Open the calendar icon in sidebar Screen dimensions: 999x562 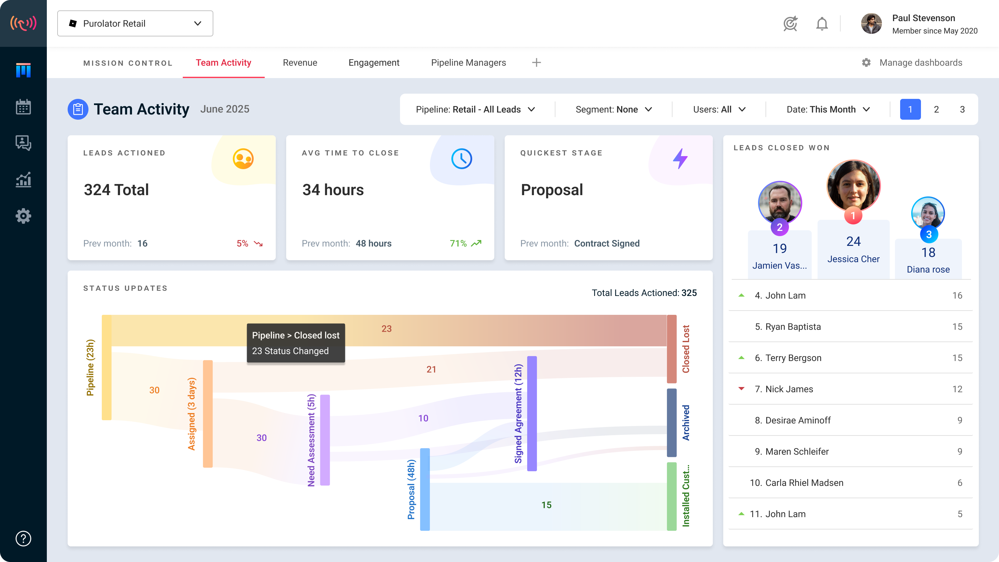23,107
